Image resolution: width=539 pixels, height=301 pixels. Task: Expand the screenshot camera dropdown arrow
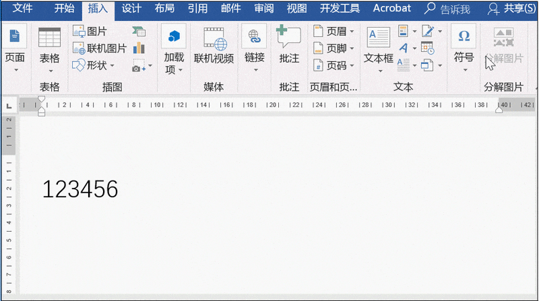pos(150,65)
